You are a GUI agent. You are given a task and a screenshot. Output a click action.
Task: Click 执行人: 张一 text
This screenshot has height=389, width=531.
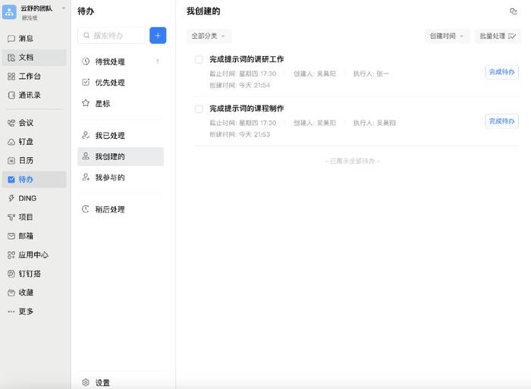point(371,74)
